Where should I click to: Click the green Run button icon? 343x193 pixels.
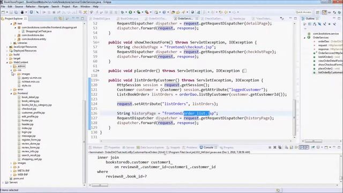[x=130, y=12]
